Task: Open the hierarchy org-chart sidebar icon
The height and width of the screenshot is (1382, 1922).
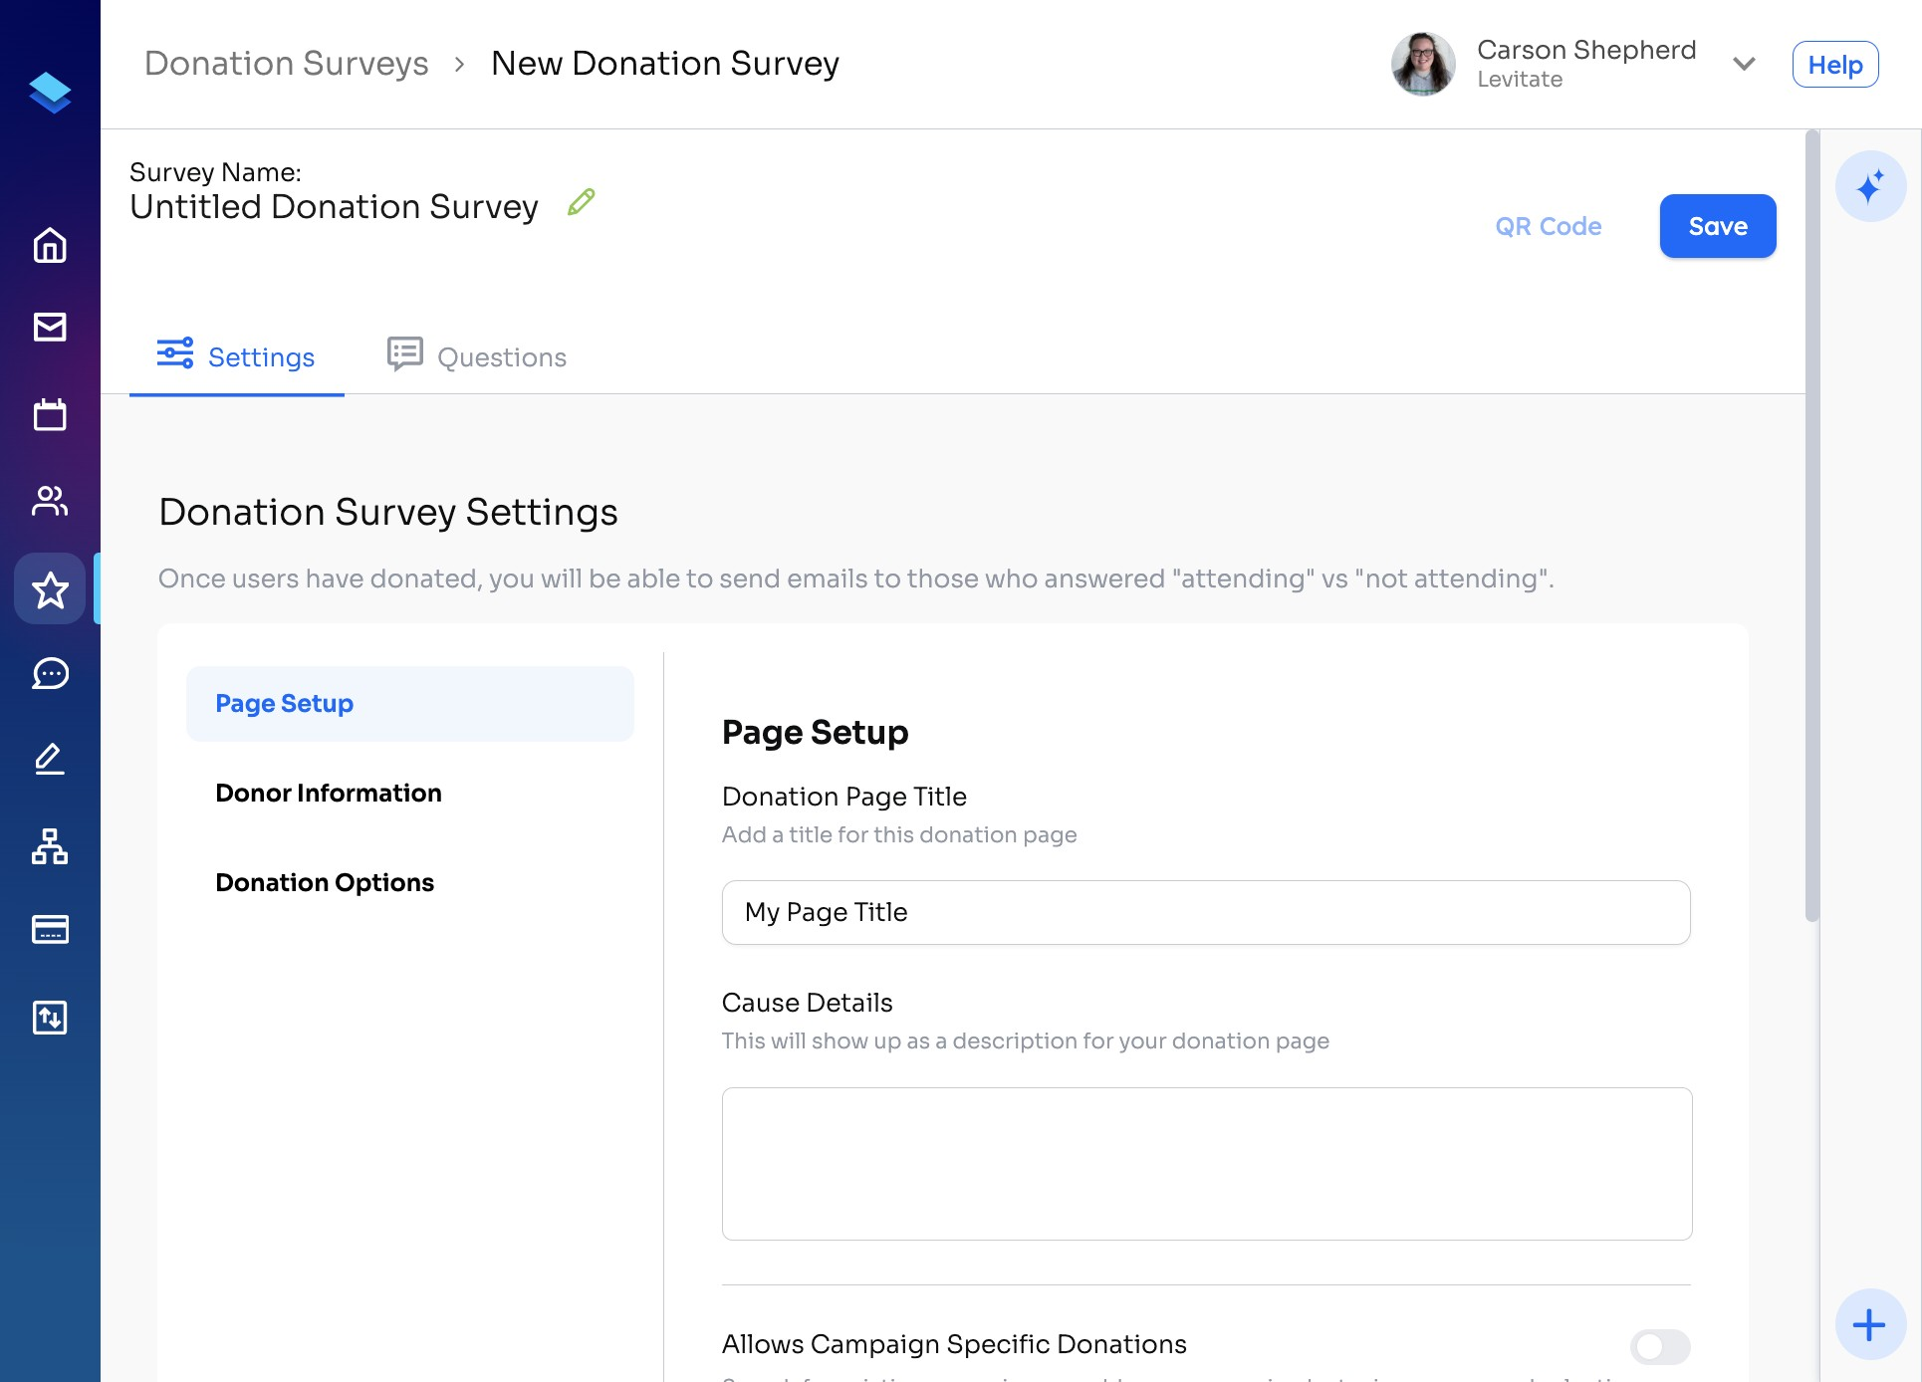Action: (50, 846)
